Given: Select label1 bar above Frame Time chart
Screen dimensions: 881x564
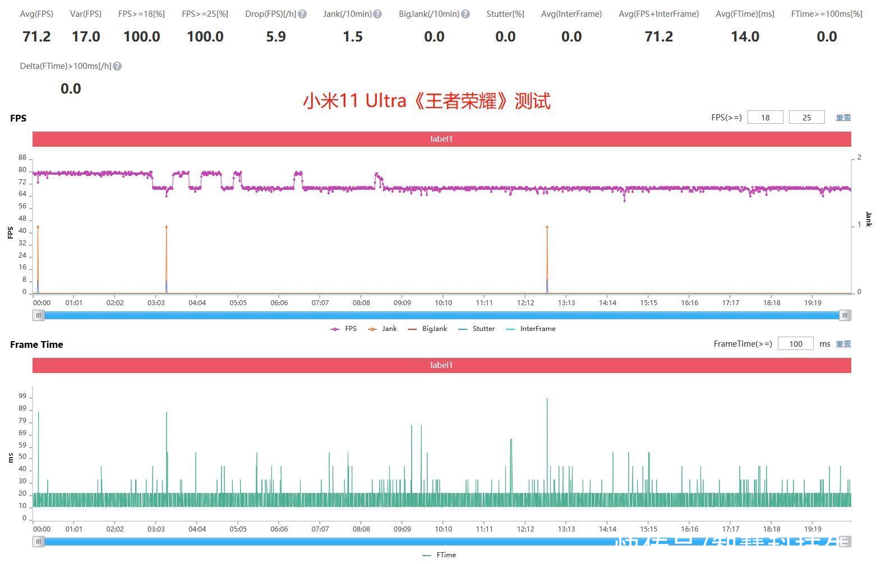Looking at the screenshot, I should point(442,365).
